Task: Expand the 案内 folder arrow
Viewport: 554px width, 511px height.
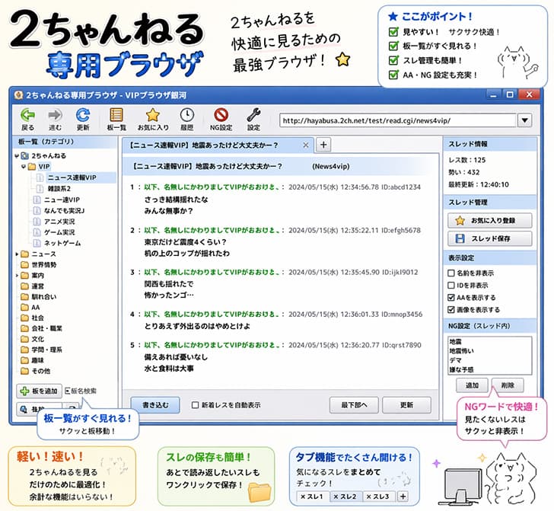Action: point(17,275)
